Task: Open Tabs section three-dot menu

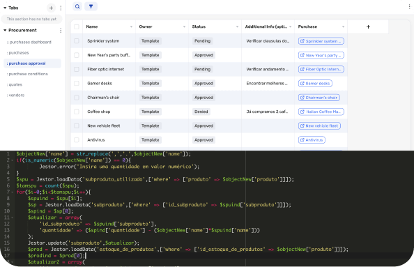Action: pyautogui.click(x=61, y=8)
